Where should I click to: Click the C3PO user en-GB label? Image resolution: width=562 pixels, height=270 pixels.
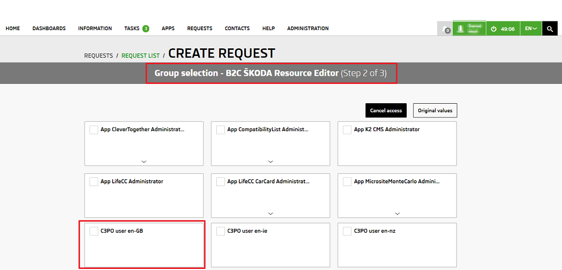tap(122, 231)
